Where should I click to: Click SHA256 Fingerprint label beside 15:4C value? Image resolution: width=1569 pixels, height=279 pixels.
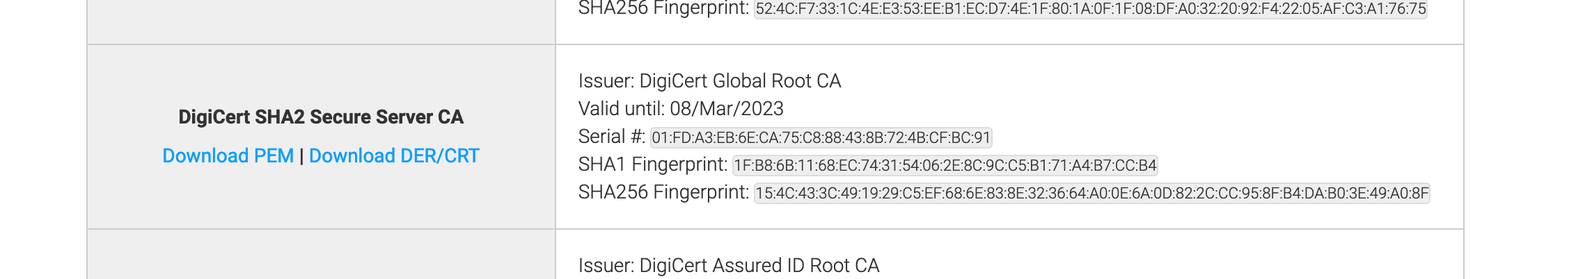tap(664, 192)
